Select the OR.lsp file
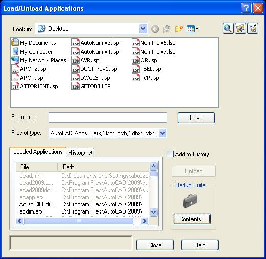The height and width of the screenshot is (259, 266). pyautogui.click(x=144, y=60)
